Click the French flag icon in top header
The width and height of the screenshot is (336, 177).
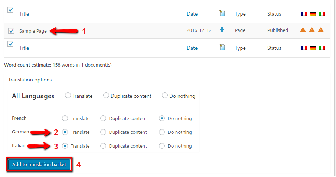304,14
